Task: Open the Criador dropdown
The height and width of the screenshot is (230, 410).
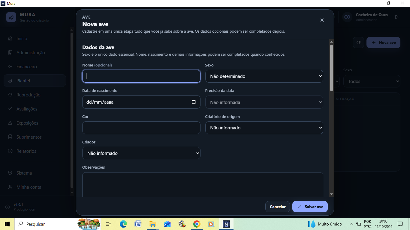Action: 141,153
